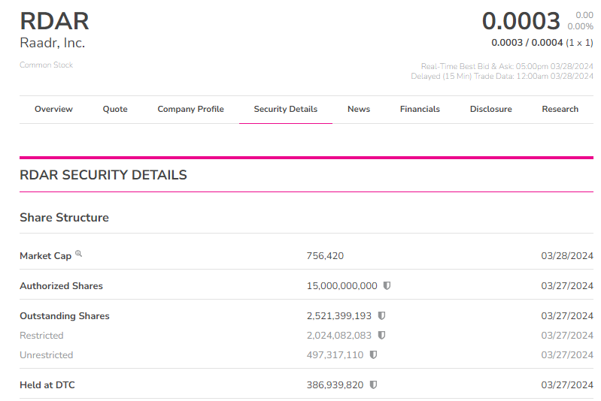Click the shield icon next to Authorized Shares
Screen dimensions: 601x401
(387, 285)
